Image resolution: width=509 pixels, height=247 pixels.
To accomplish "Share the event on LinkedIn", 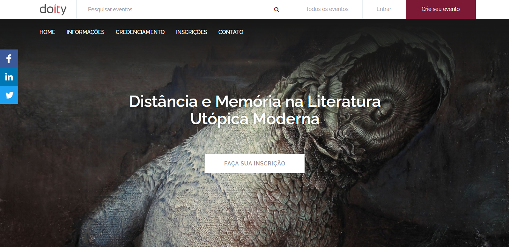I will 9,77.
